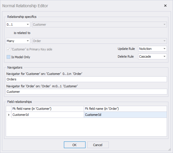
Task: Click the Orders navigator text field
Action: (86, 79)
